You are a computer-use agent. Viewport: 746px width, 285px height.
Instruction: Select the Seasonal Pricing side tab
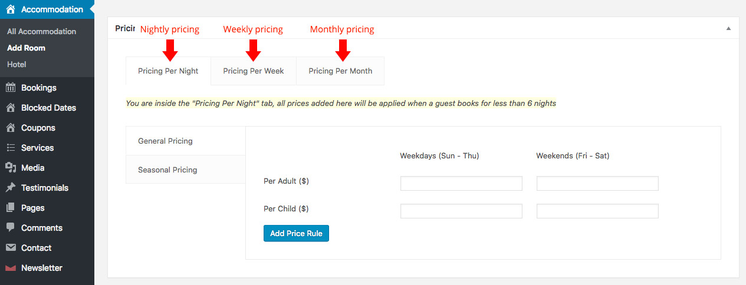pyautogui.click(x=167, y=170)
